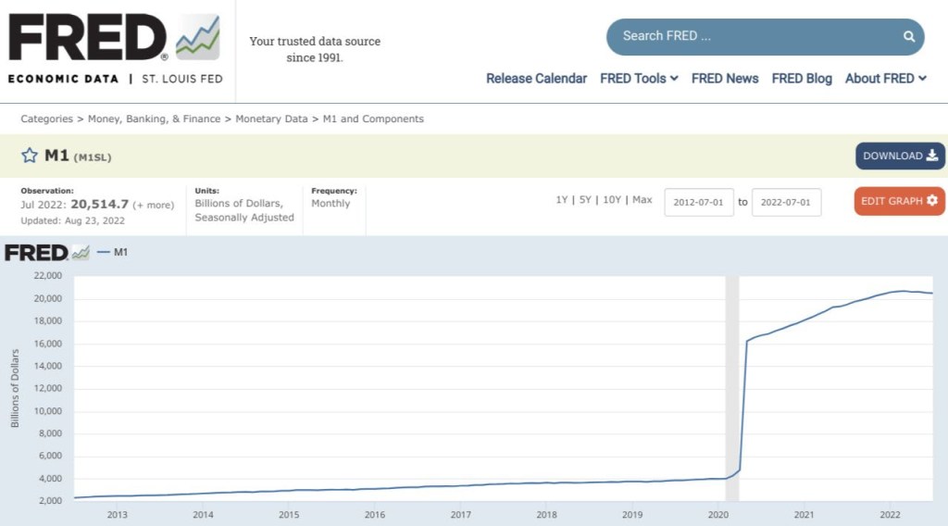Open the Release Calendar page
The width and height of the screenshot is (948, 526).
(536, 79)
